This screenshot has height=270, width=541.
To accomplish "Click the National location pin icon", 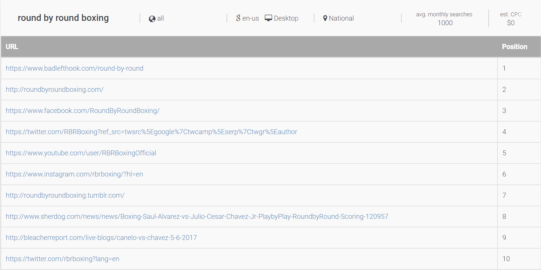I will pyautogui.click(x=325, y=18).
